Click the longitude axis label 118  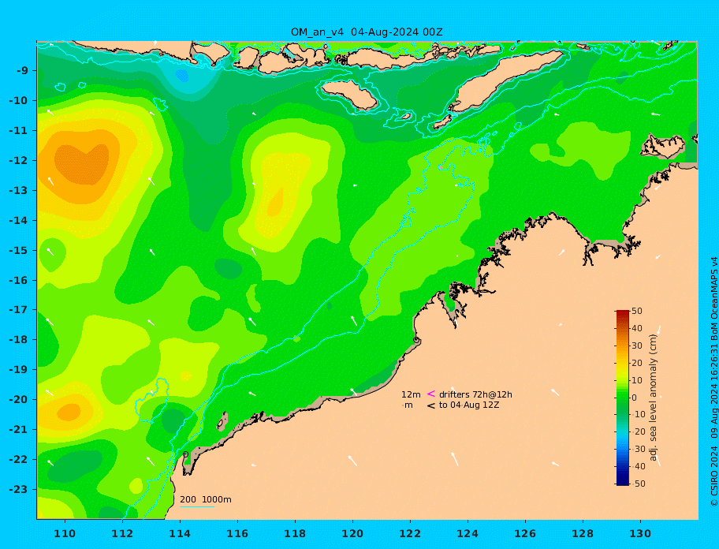pos(295,533)
